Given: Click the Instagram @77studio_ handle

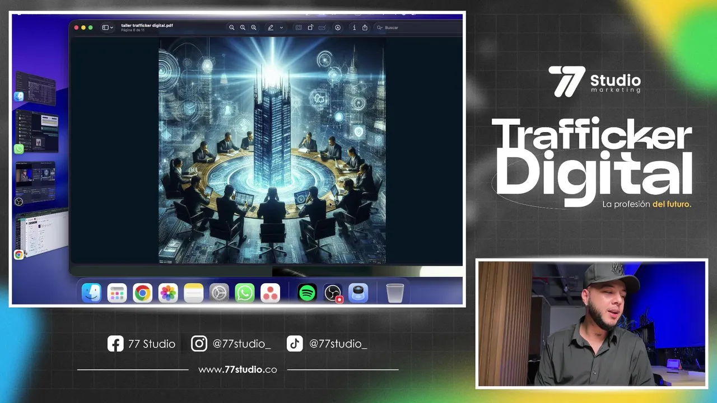Looking at the screenshot, I should [231, 344].
